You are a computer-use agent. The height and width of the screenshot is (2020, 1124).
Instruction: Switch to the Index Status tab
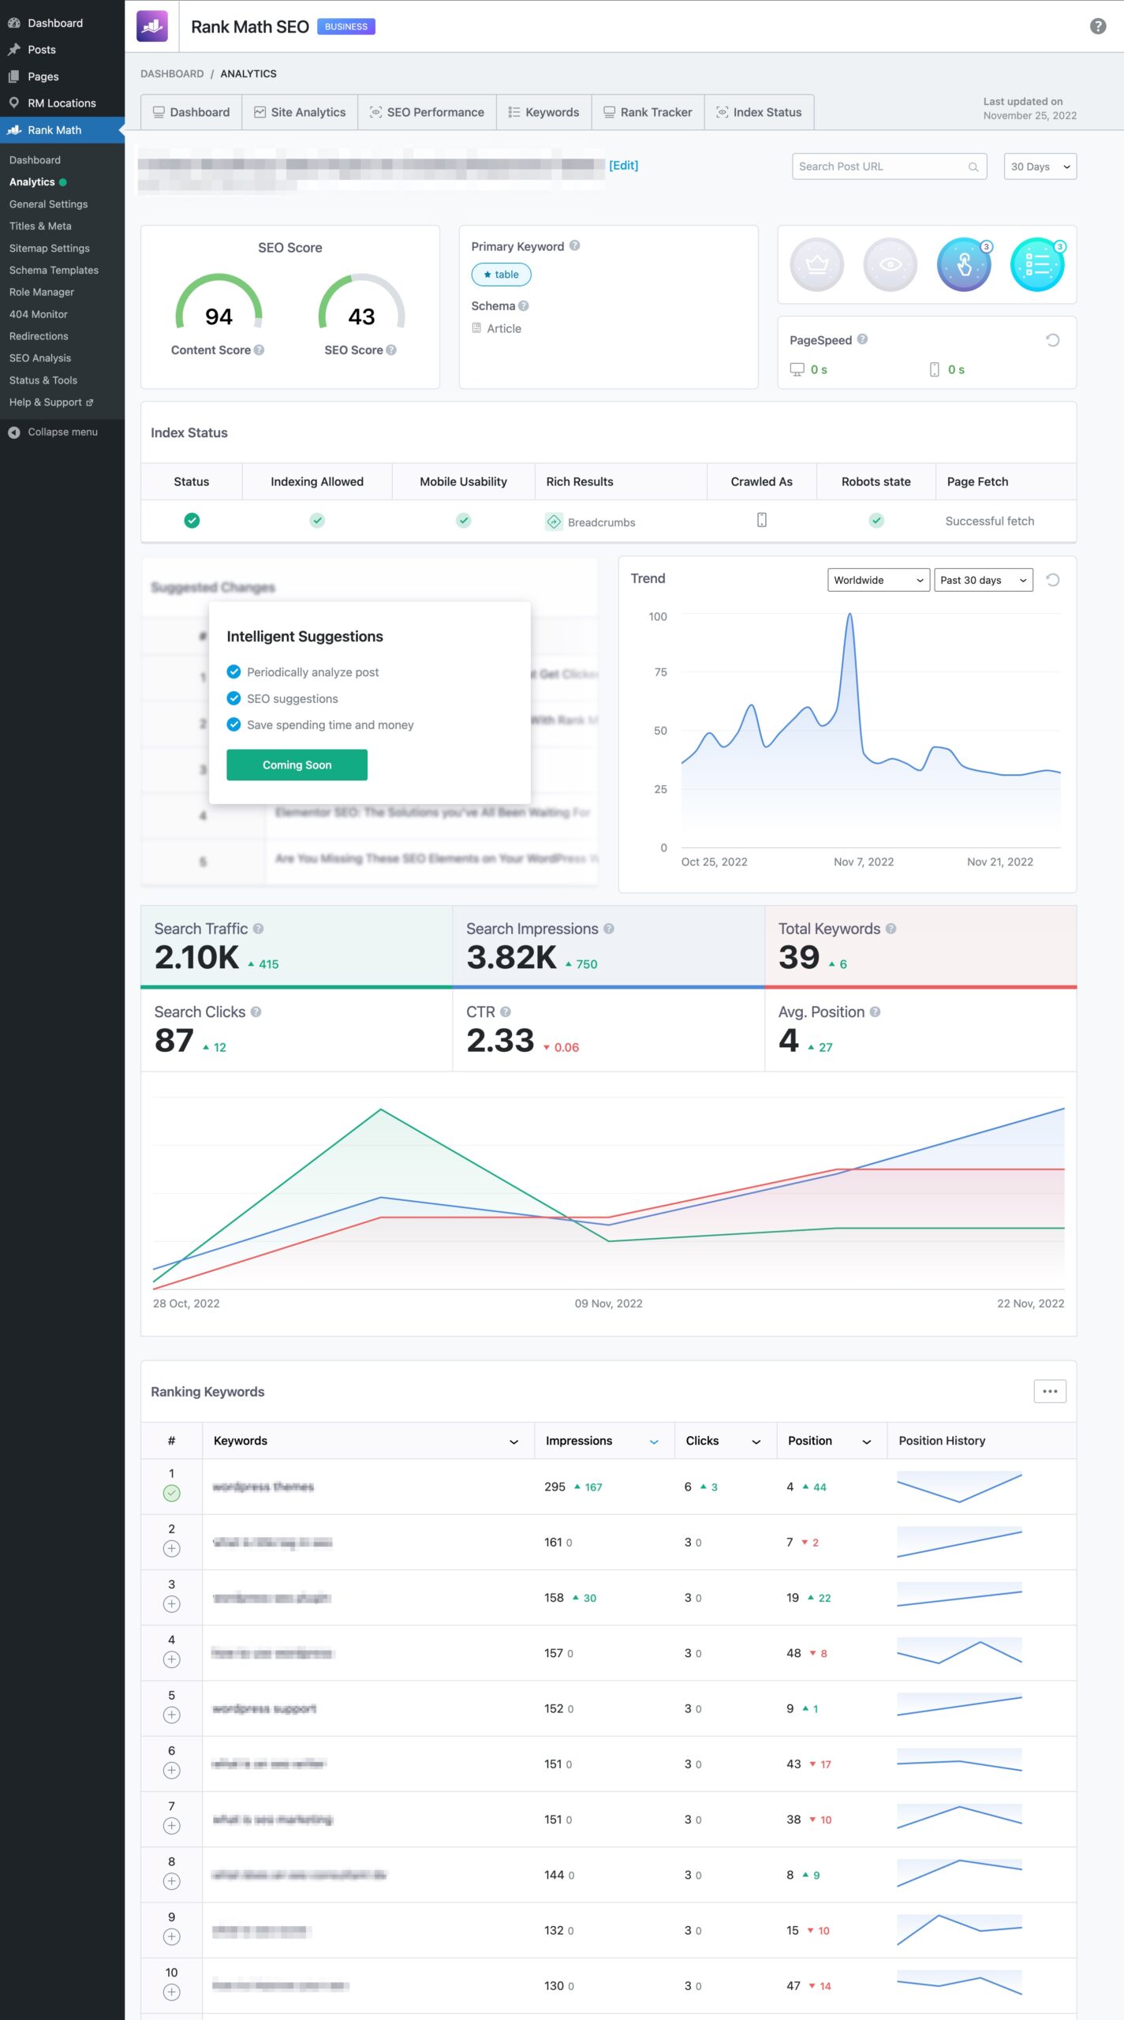pyautogui.click(x=759, y=112)
